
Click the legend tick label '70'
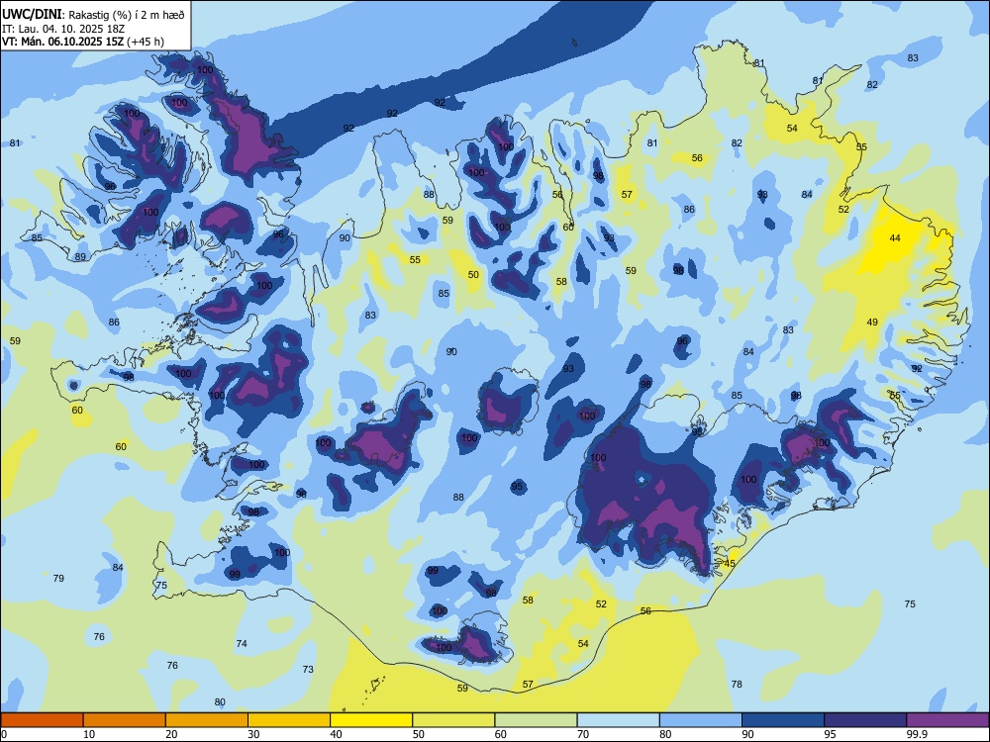(583, 734)
